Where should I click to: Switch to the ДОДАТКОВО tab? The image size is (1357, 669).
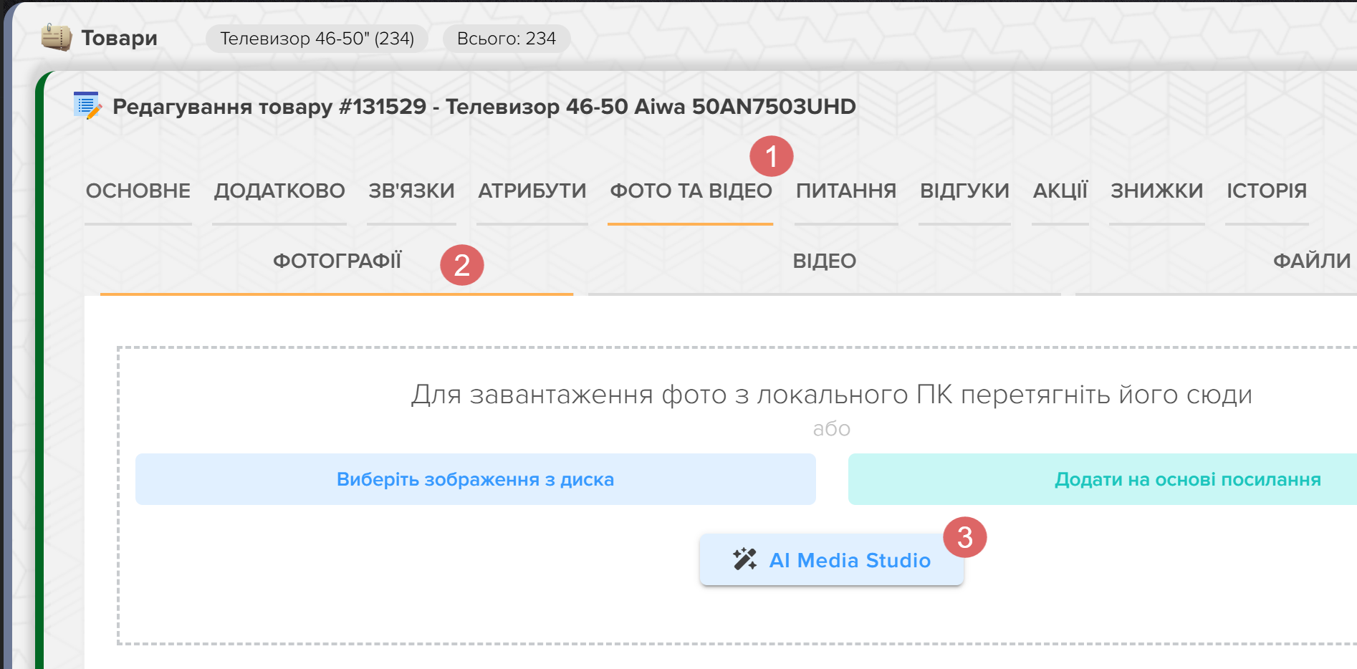pyautogui.click(x=279, y=191)
